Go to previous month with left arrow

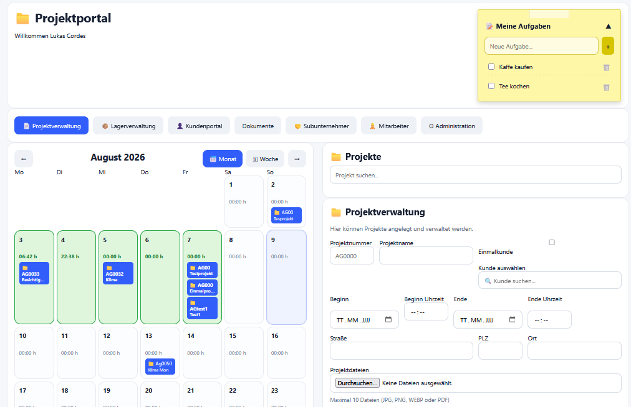(24, 159)
